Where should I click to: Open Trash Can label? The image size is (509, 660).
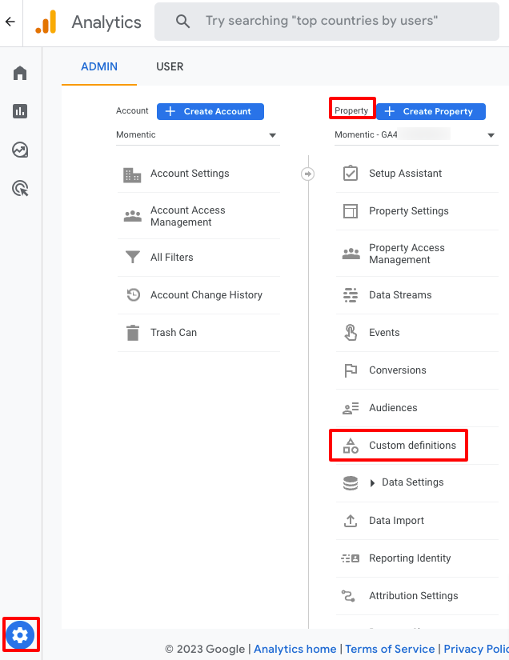pyautogui.click(x=174, y=333)
